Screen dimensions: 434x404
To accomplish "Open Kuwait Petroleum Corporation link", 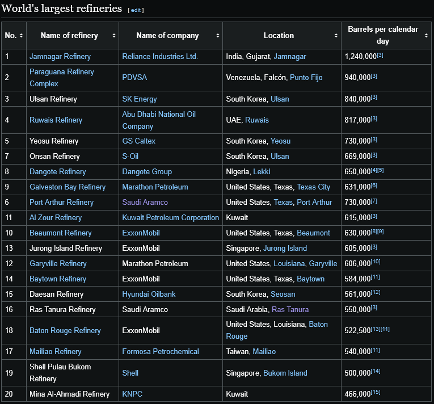I will click(x=171, y=217).
